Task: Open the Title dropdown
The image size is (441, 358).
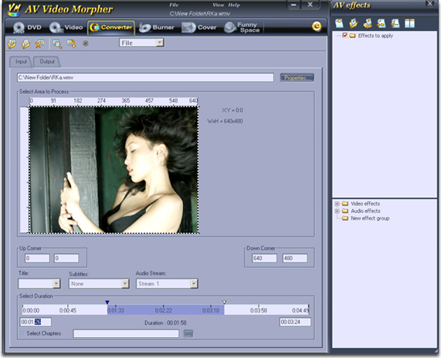Action: pyautogui.click(x=39, y=283)
